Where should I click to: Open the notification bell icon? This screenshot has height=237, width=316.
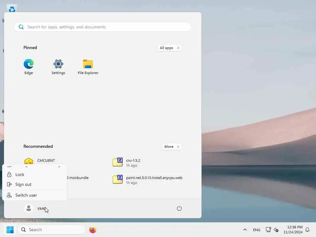[x=307, y=230]
